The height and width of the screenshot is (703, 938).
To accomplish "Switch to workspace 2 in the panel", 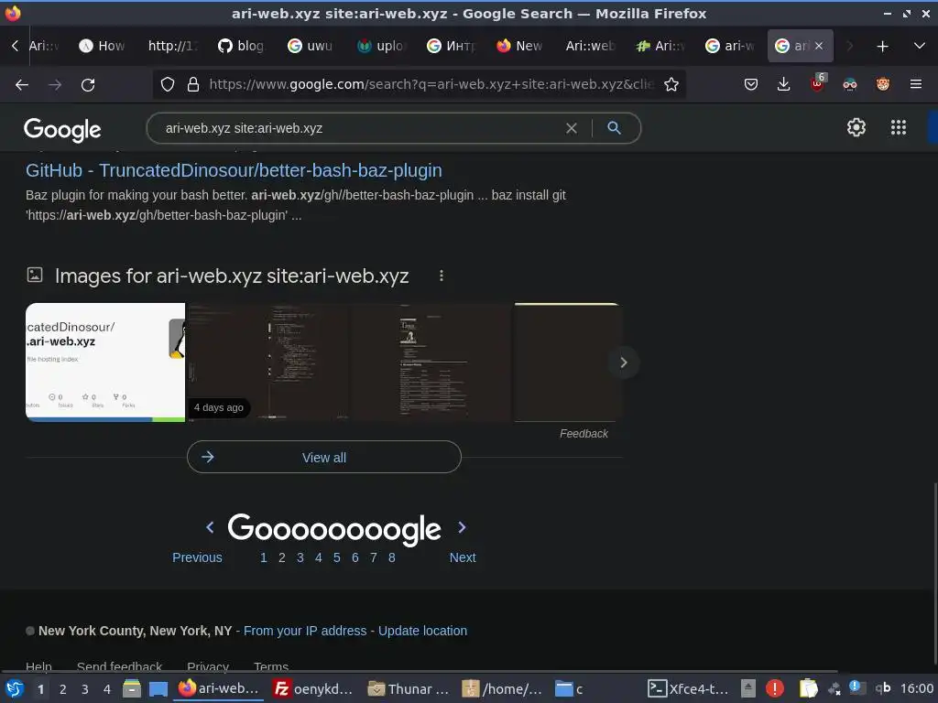I will [x=63, y=689].
